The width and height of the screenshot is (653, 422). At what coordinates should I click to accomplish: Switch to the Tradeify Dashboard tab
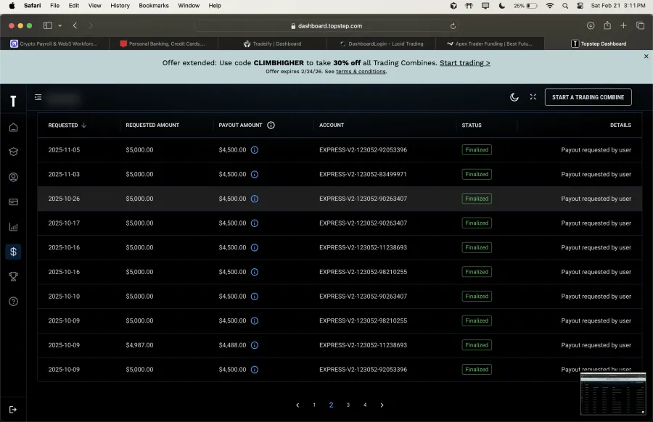[x=272, y=44]
